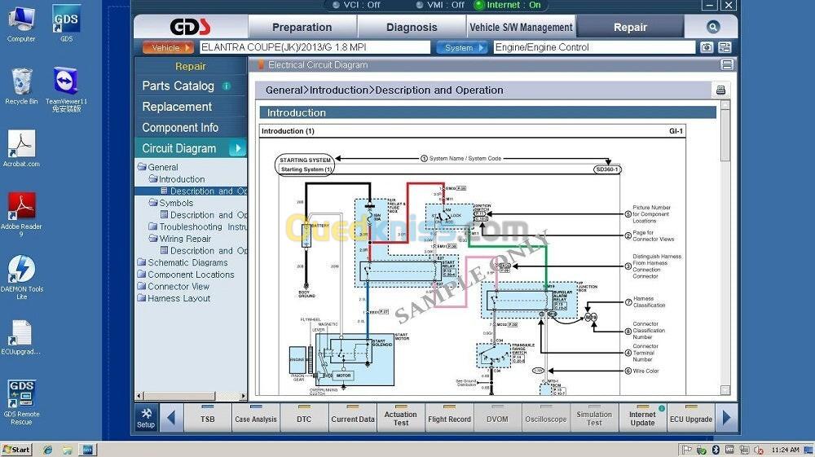Open the Setup tools icon
This screenshot has width=815, height=457.
click(146, 417)
